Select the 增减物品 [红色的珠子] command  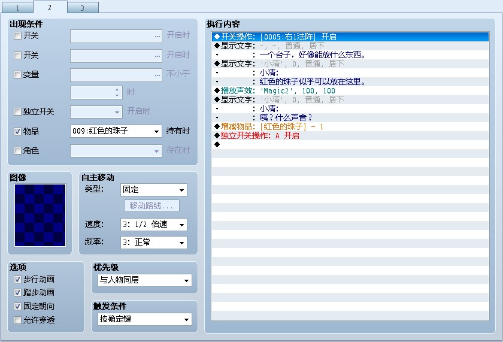coord(350,126)
